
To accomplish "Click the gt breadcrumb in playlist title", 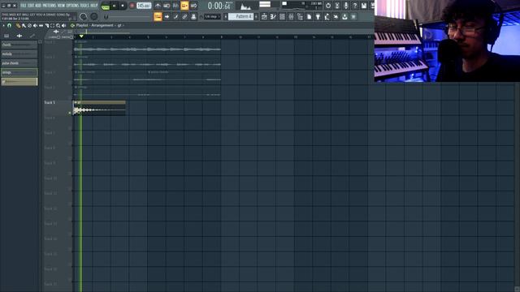I will pos(119,25).
